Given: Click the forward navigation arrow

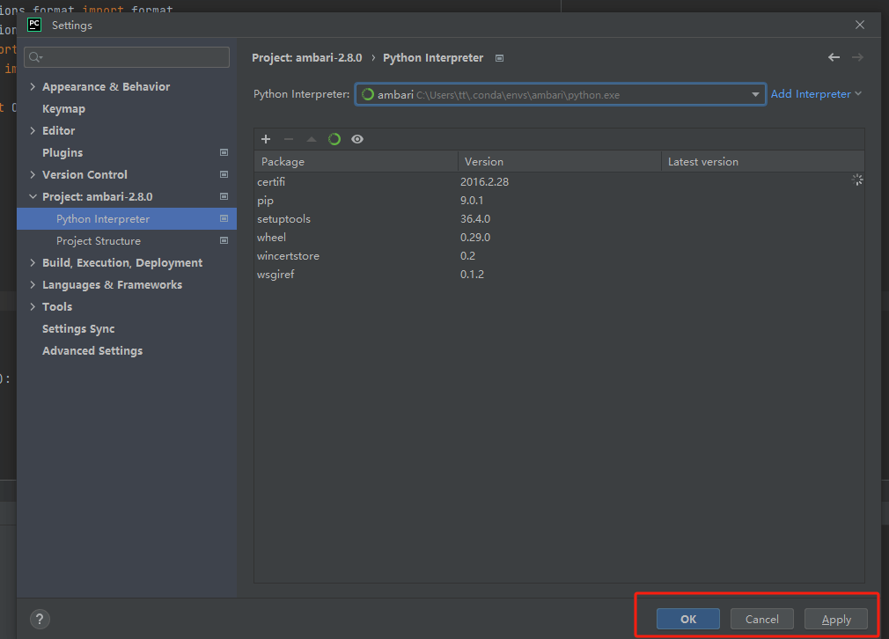Looking at the screenshot, I should point(857,57).
